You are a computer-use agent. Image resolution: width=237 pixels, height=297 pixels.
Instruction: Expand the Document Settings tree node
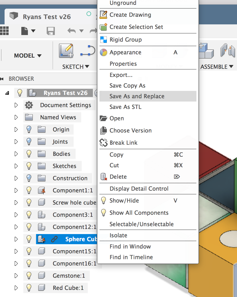click(x=16, y=105)
